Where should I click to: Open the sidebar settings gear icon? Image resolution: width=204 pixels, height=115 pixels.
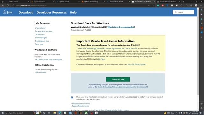click(201, 108)
